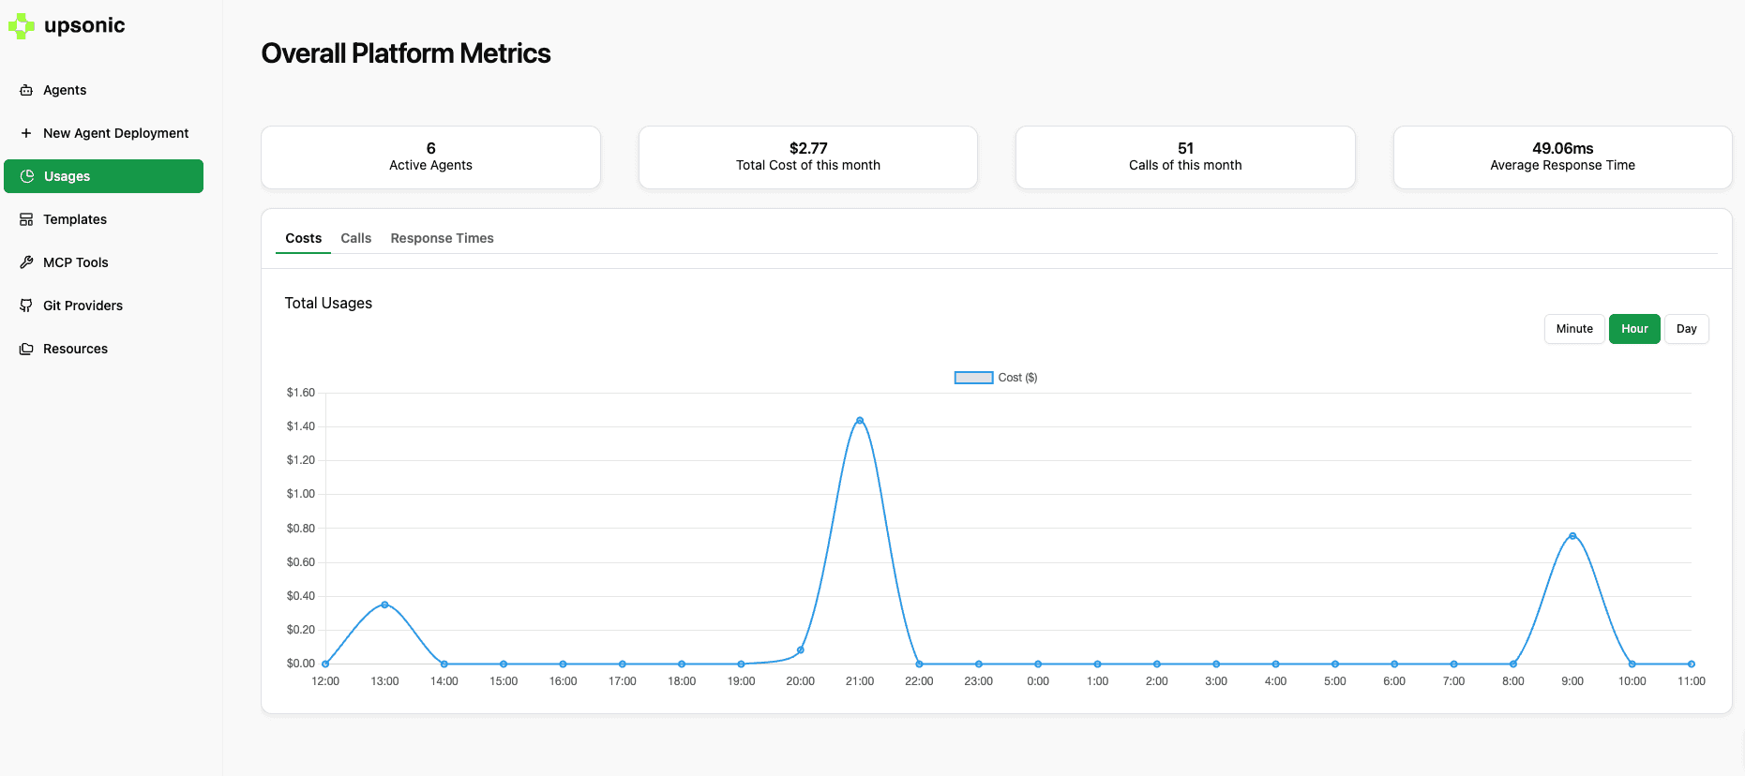
Task: Click the Git Providers icon
Action: tap(26, 306)
